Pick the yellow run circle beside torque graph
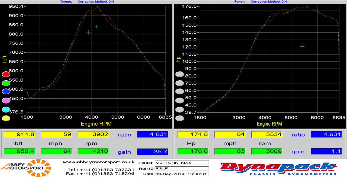Viewport: 347px width, 177px height. 6,118
